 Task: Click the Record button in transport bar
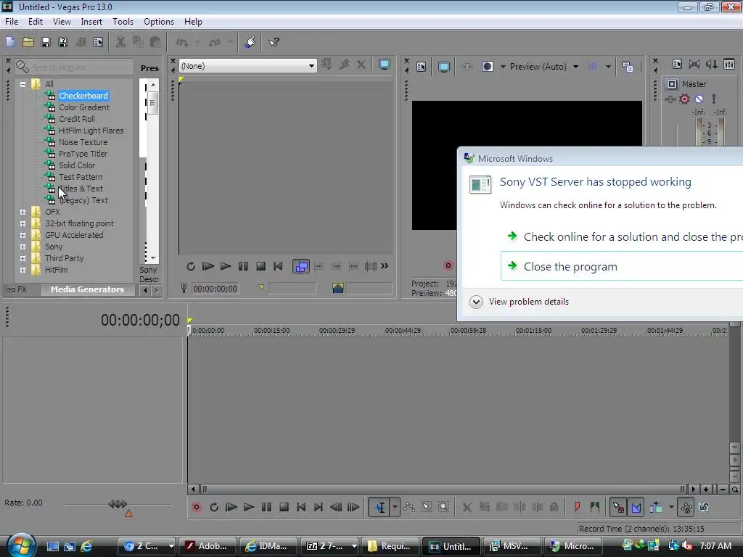tap(196, 507)
